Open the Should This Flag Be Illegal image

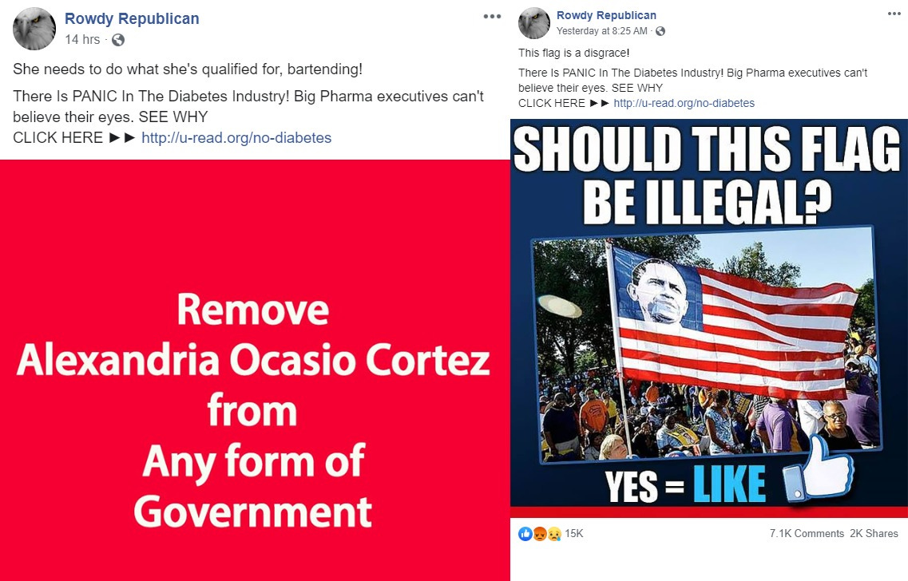point(709,318)
